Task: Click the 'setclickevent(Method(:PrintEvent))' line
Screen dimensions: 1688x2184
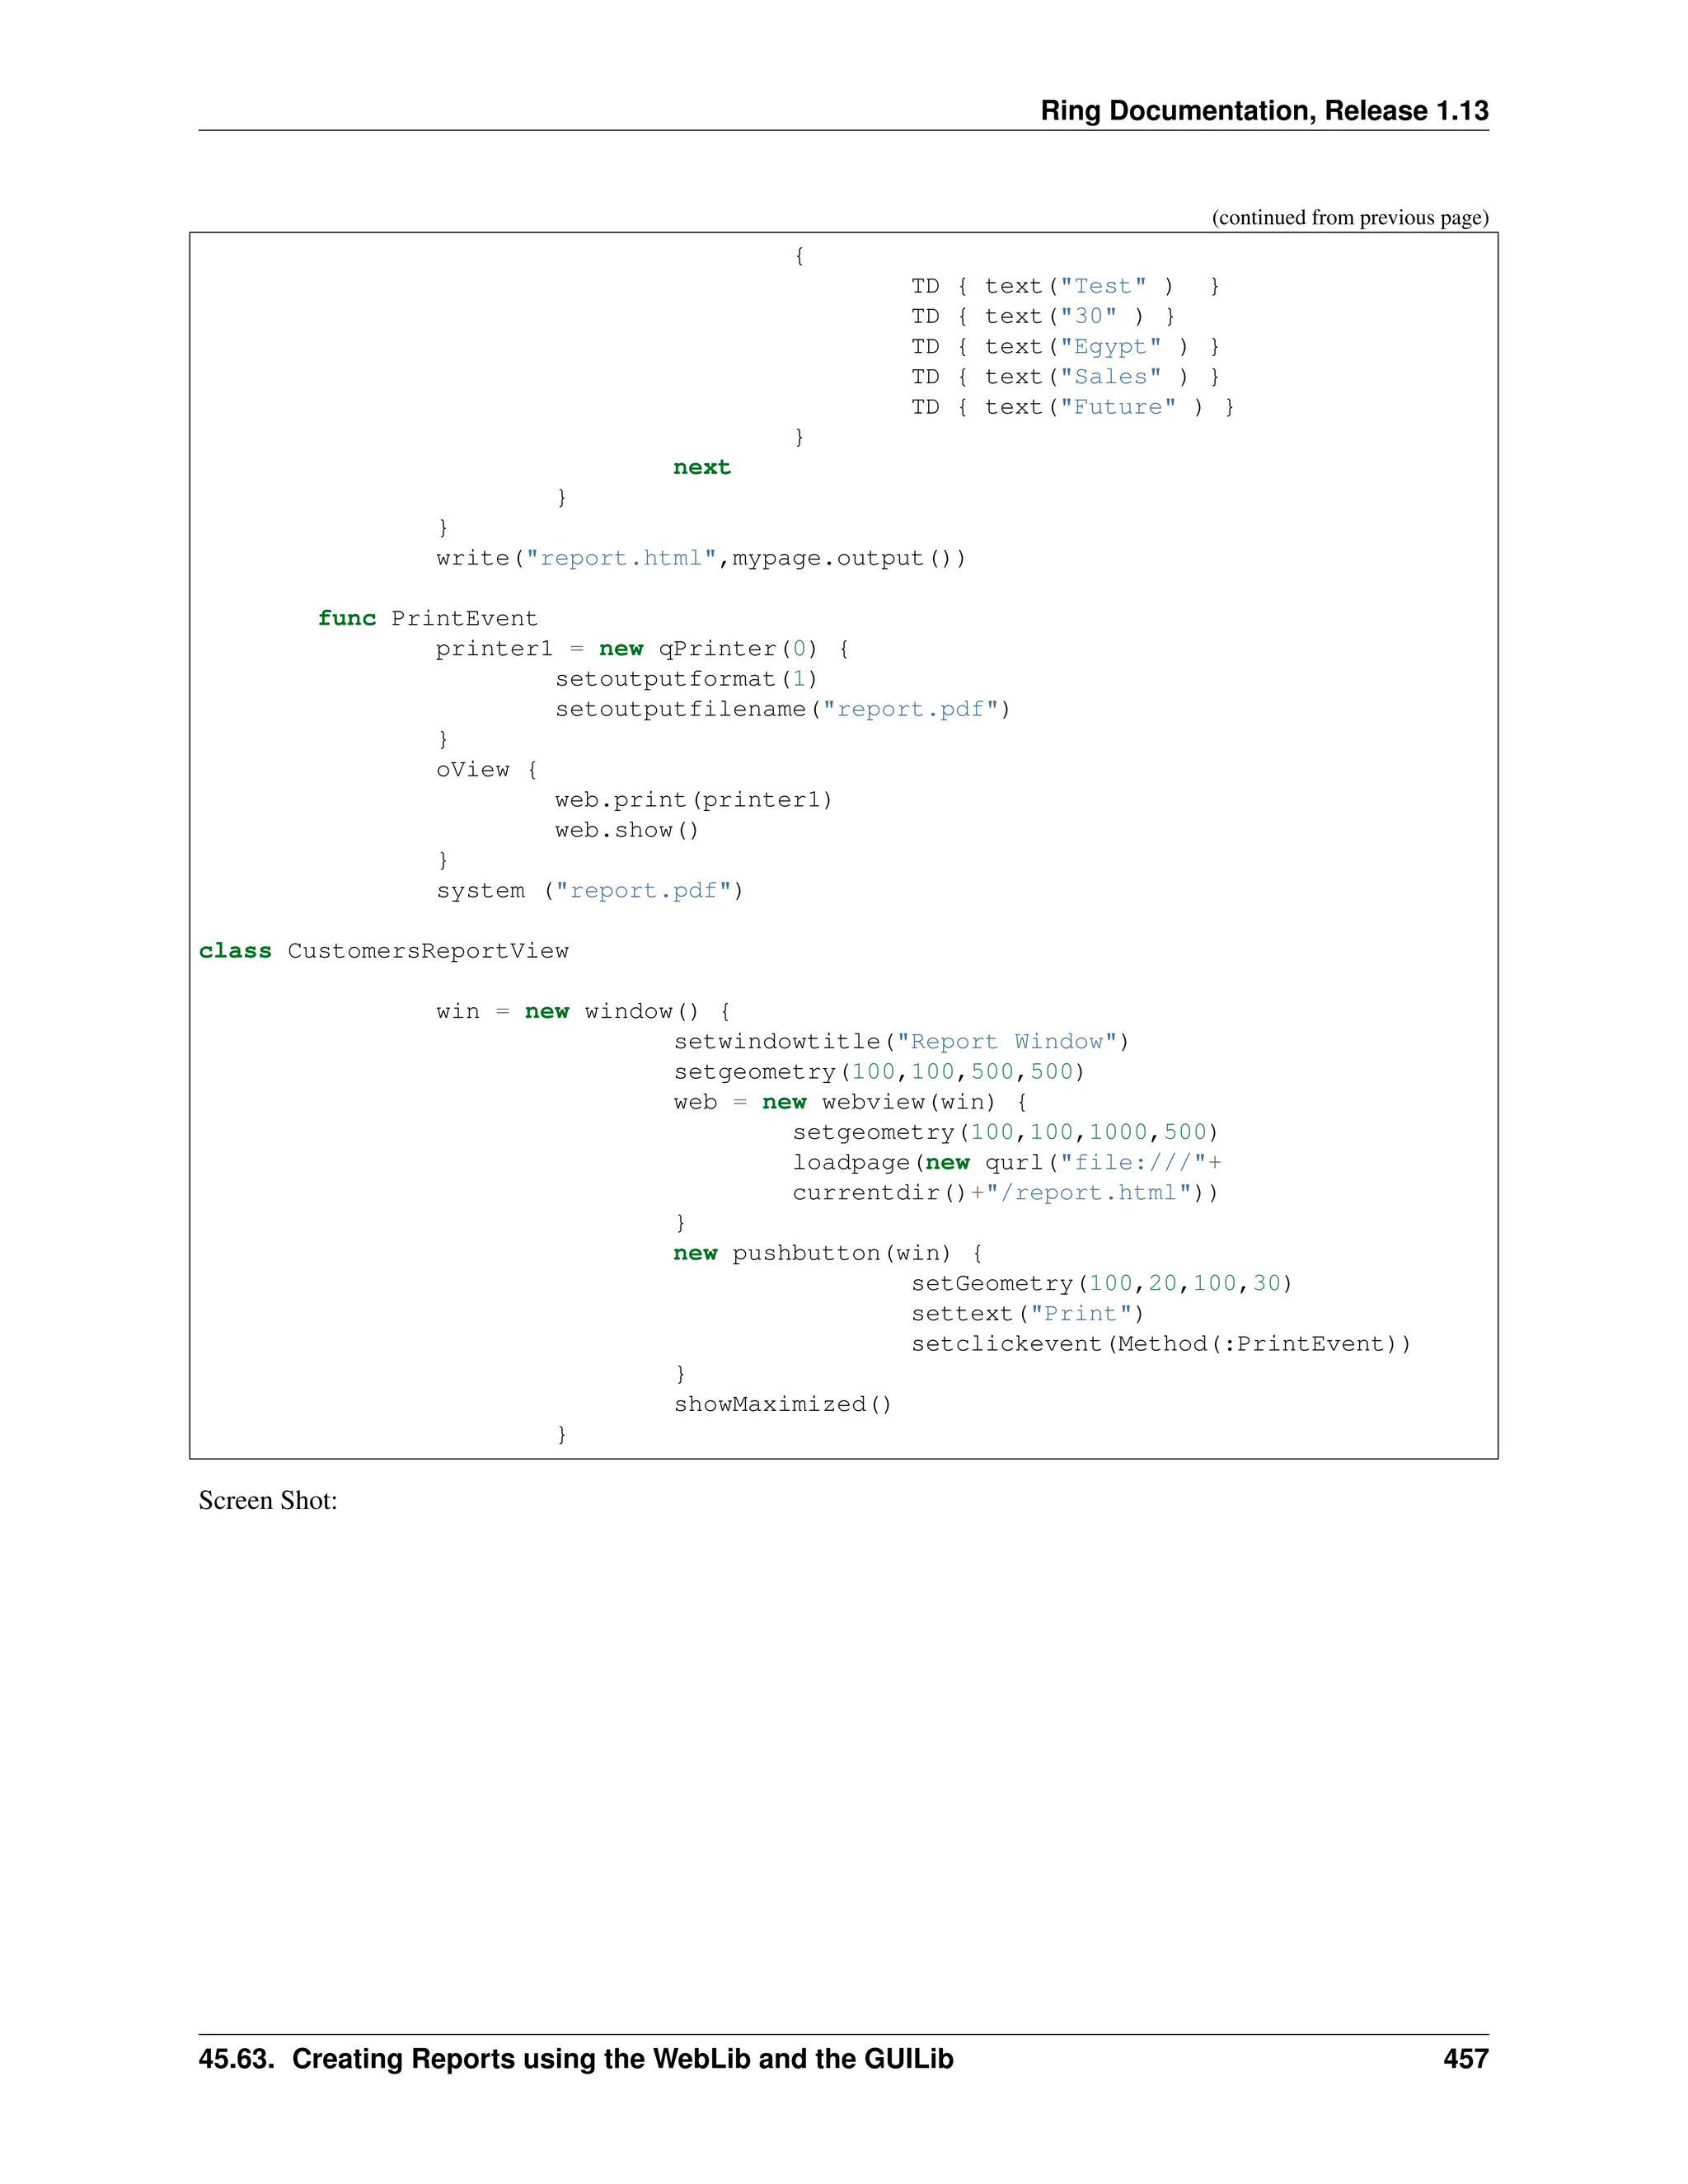Action: [1161, 1343]
